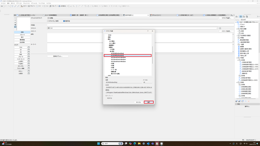Click the キャンセル button
Image resolution: width=260 pixels, height=146 pixels.
coord(138,102)
